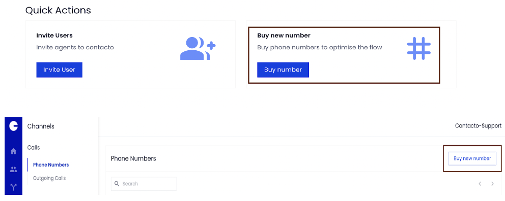Click the Invite User button
Screen dimensions: 505x201
[59, 70]
